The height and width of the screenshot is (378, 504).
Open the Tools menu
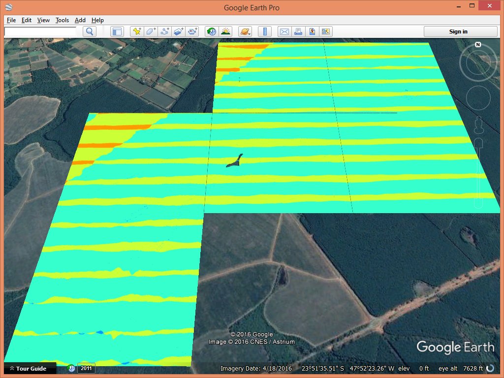coord(62,20)
